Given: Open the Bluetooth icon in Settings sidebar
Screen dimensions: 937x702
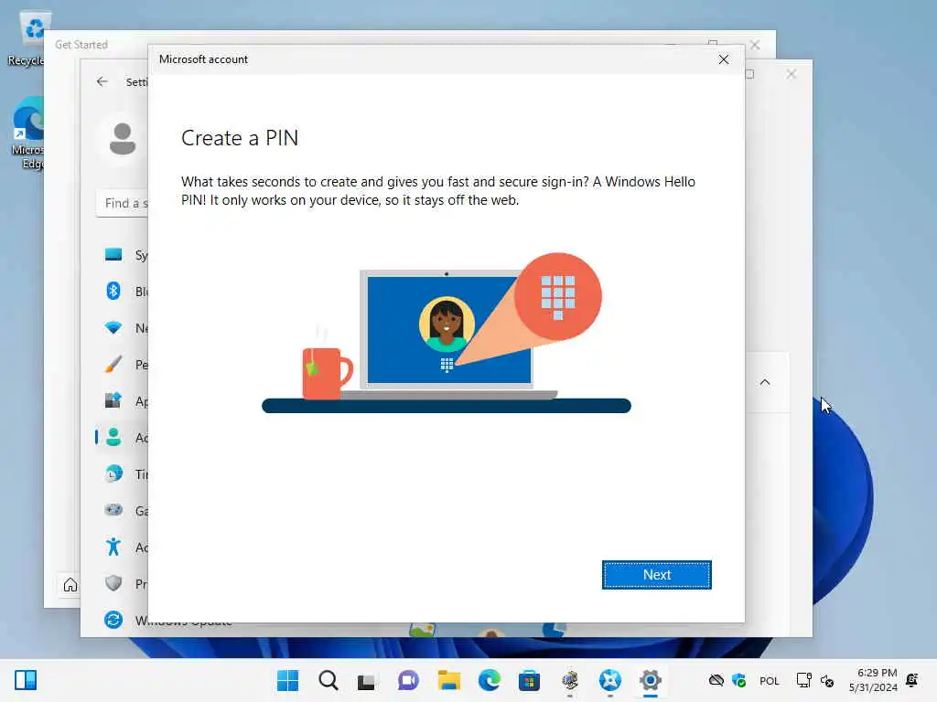Looking at the screenshot, I should (x=113, y=292).
